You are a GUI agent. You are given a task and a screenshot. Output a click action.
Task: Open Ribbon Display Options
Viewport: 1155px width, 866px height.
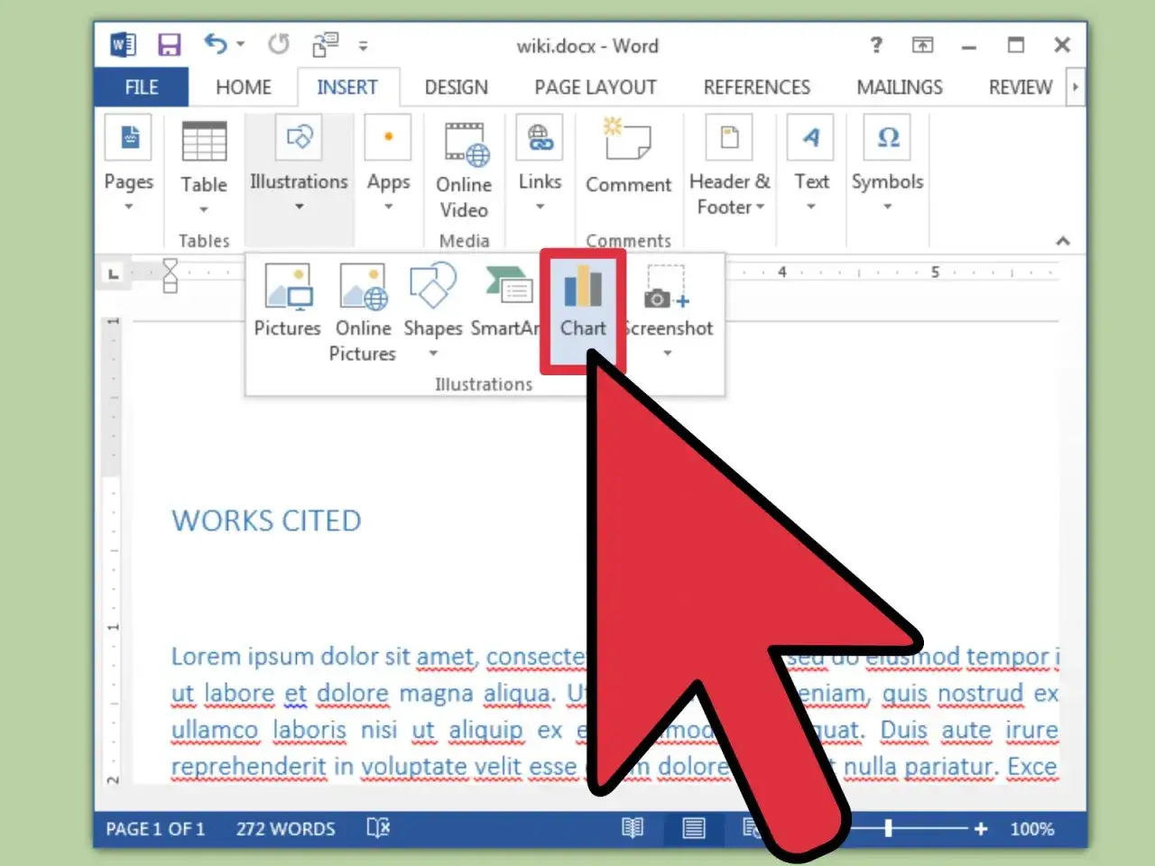coord(922,44)
